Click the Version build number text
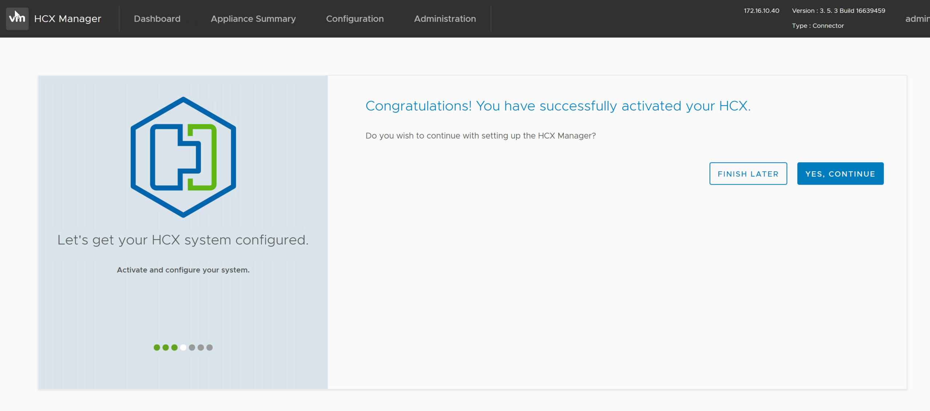 (838, 11)
